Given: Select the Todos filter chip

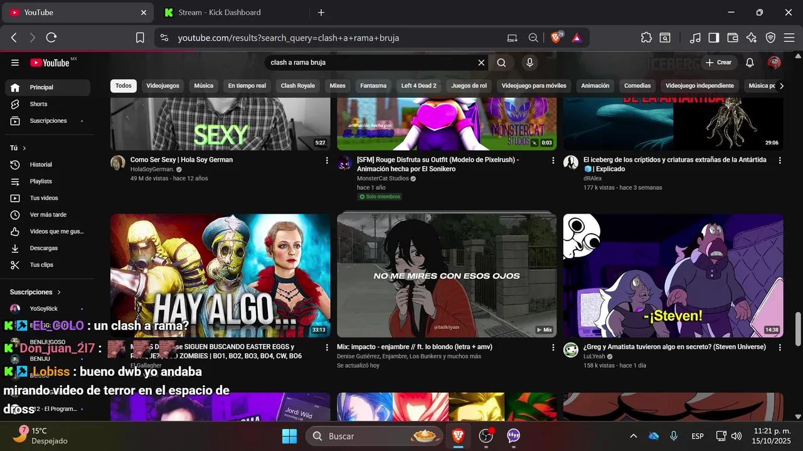Looking at the screenshot, I should pyautogui.click(x=124, y=86).
